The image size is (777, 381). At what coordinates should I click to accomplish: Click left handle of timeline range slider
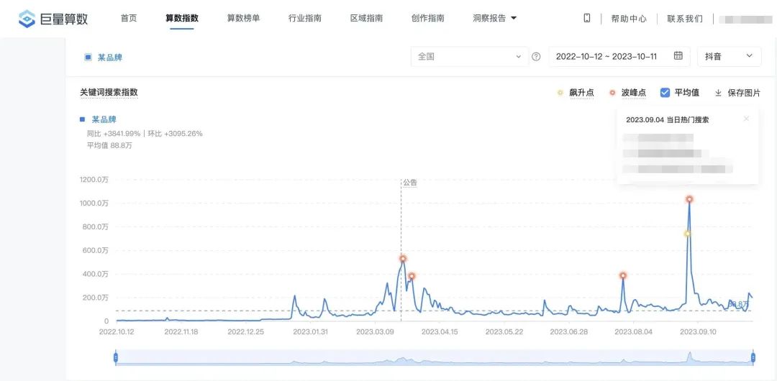coord(115,357)
